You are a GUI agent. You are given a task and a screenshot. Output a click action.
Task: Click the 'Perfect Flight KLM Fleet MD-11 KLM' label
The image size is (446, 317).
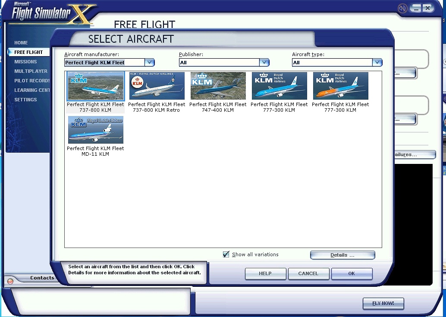pos(96,151)
